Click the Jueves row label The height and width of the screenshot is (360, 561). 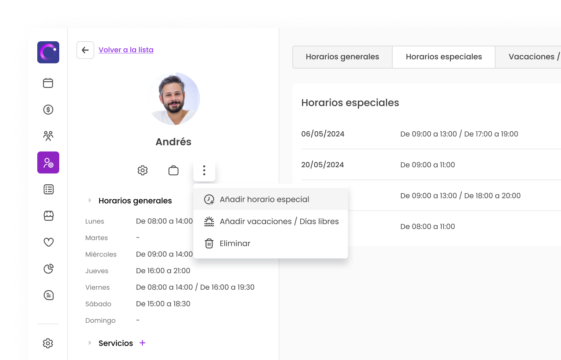[x=97, y=271]
